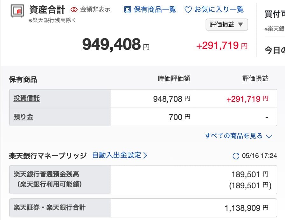Click the safe icon beside 資産合計
The width and height of the screenshot is (285, 220).
[x=17, y=11]
